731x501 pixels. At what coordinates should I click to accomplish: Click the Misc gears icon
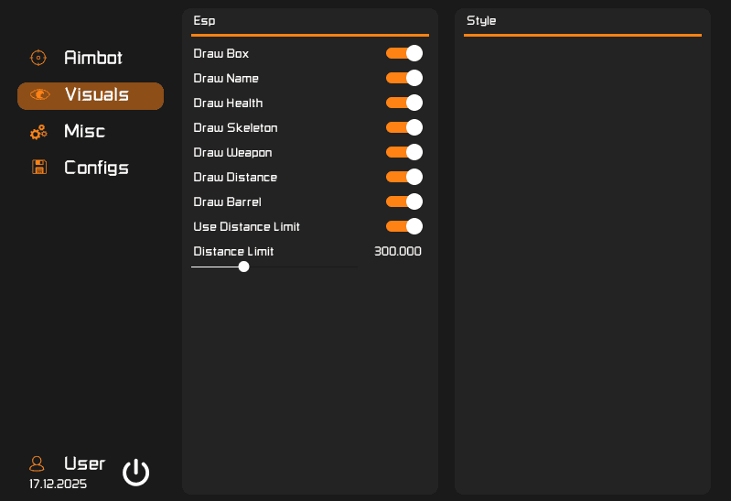38,132
